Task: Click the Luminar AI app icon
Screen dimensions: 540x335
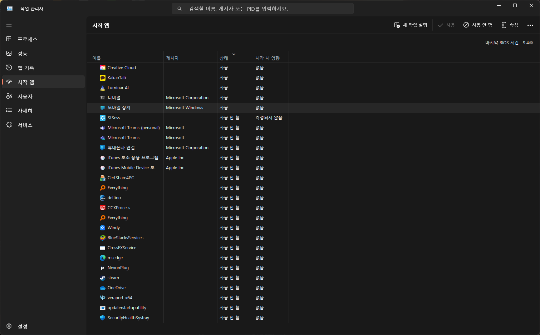Action: [103, 88]
